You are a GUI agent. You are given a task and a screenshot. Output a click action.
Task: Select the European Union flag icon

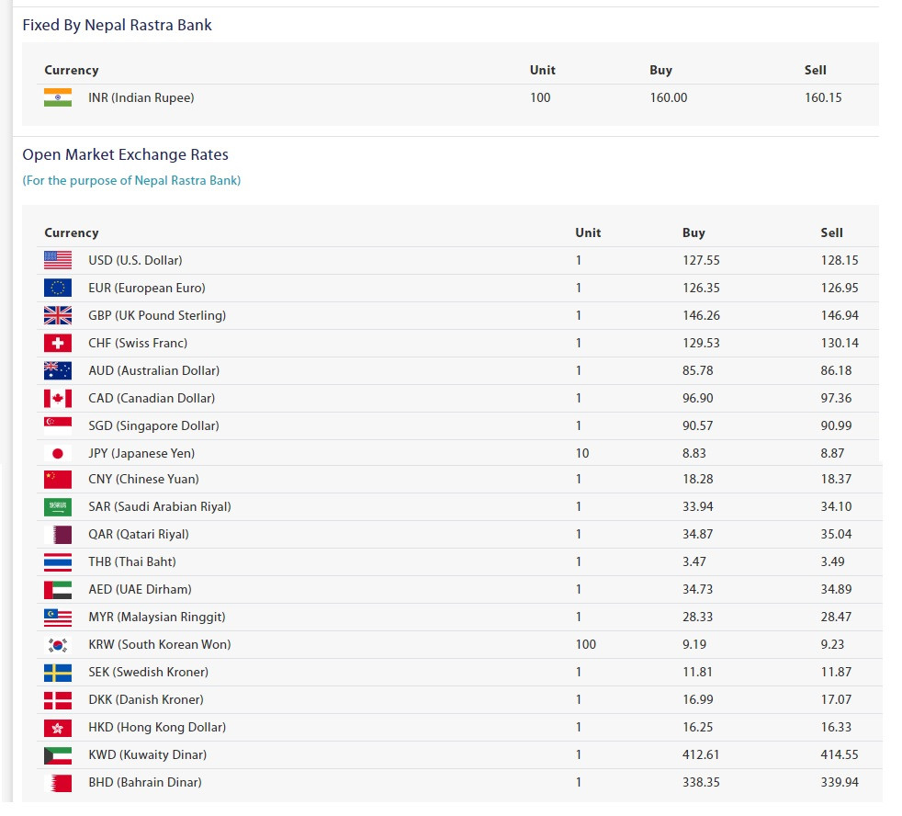pyautogui.click(x=57, y=288)
